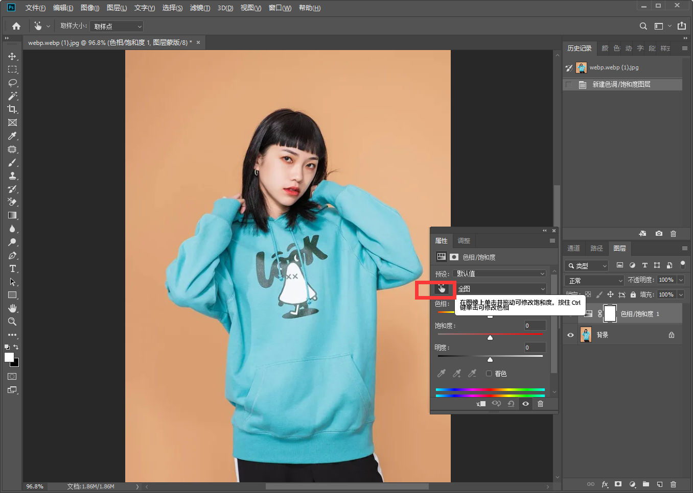Toggle adjustment layer visibility in Properties panel
Image resolution: width=693 pixels, height=493 pixels.
[x=525, y=404]
